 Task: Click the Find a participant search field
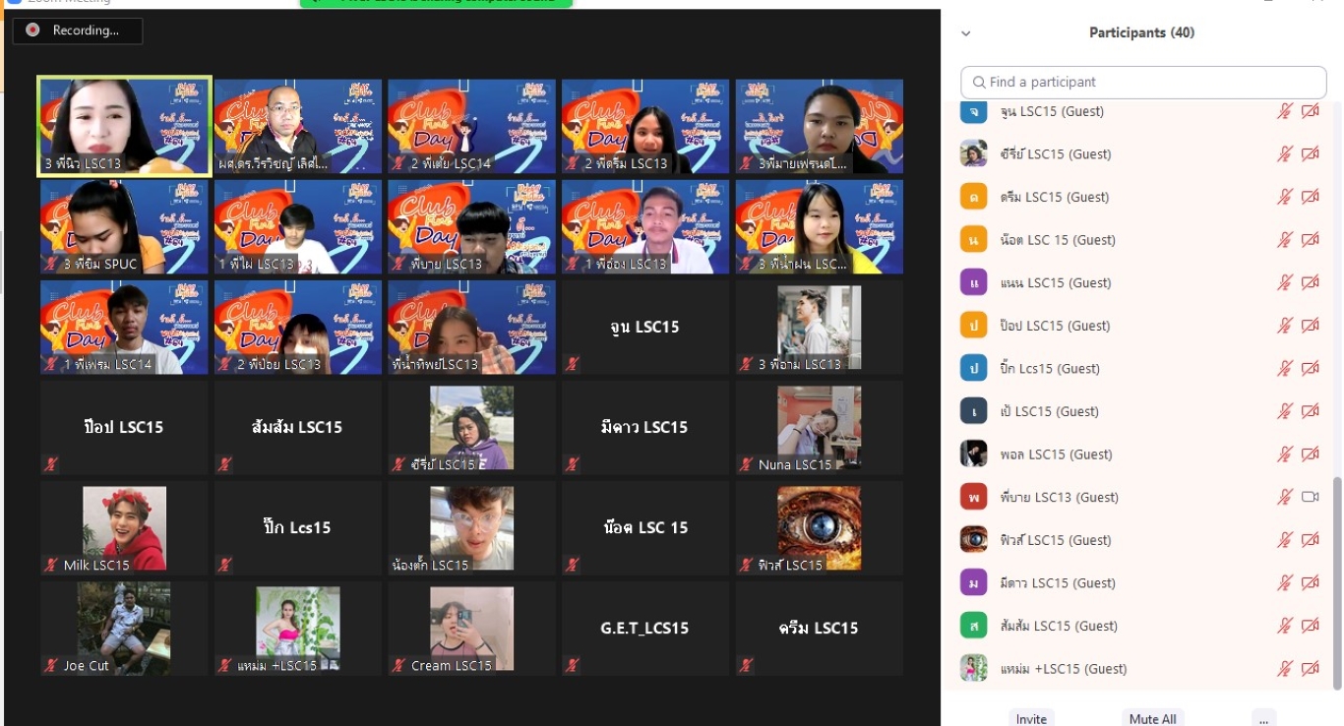pyautogui.click(x=1143, y=83)
